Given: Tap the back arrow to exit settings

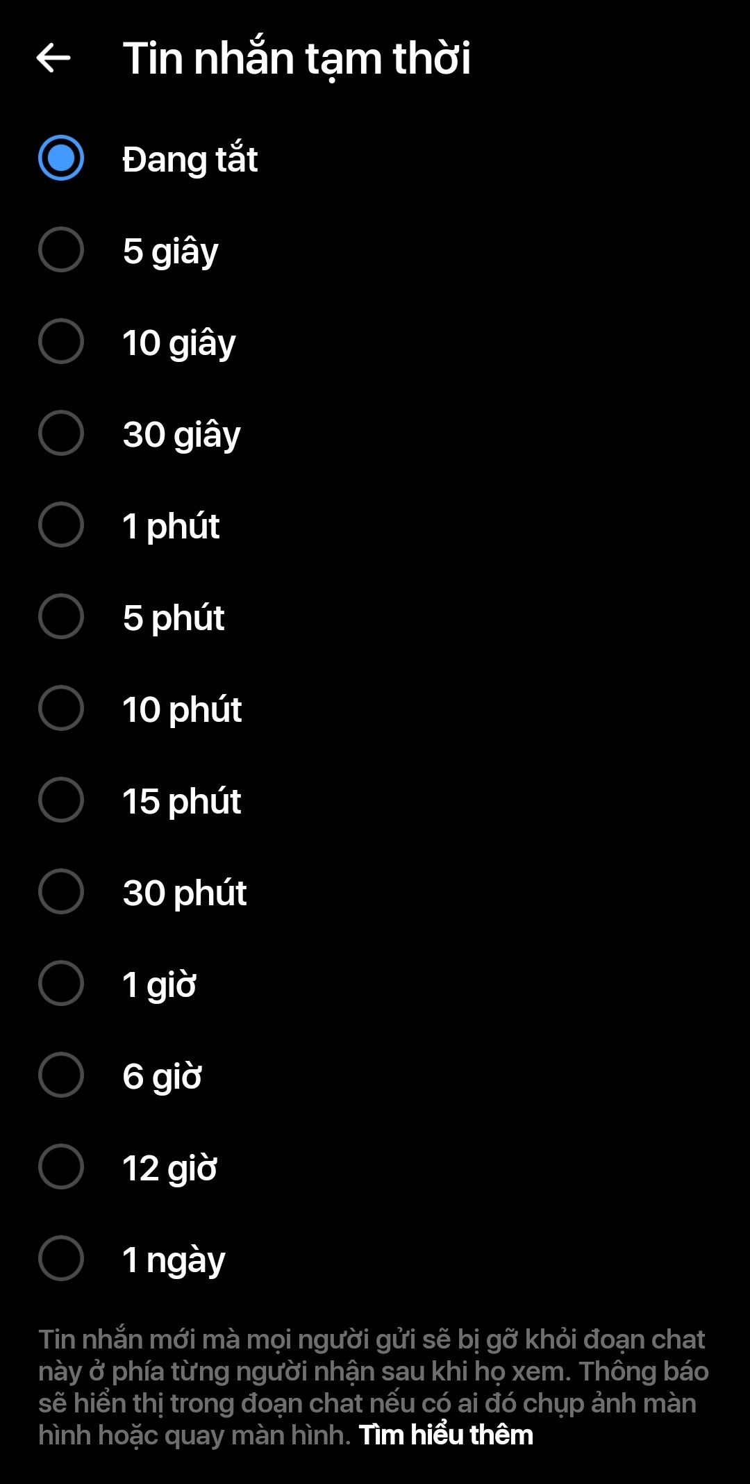Looking at the screenshot, I should (54, 57).
